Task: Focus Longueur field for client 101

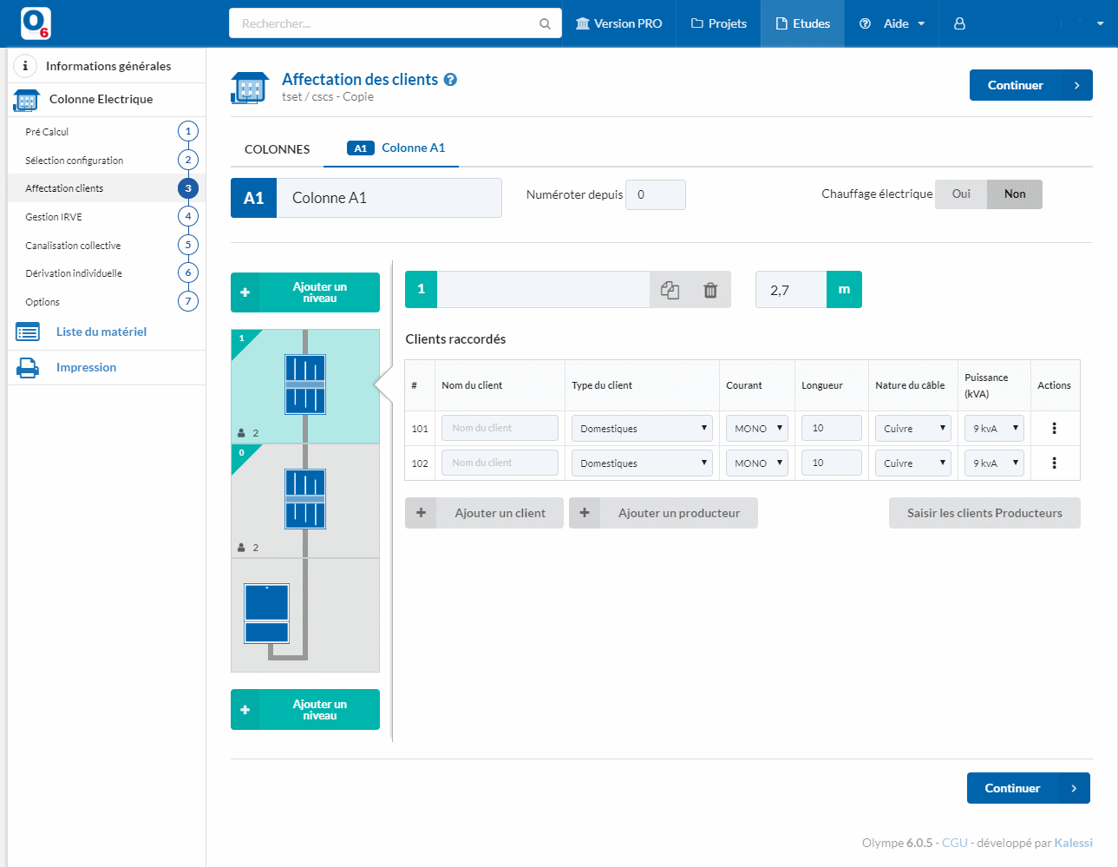Action: tap(832, 428)
